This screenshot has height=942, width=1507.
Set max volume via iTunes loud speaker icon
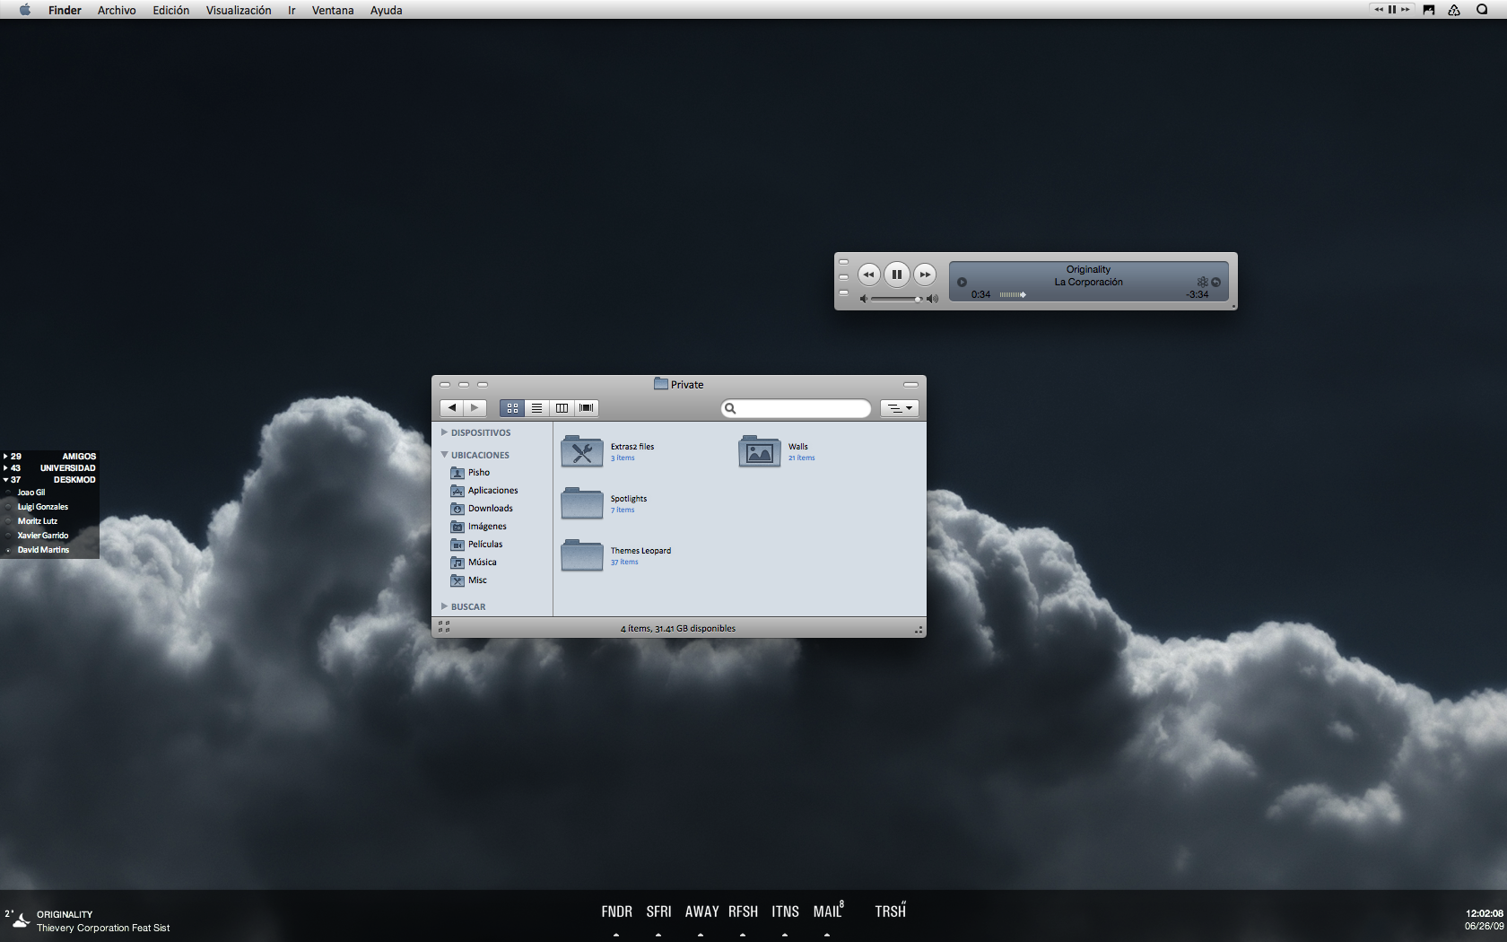click(x=932, y=300)
